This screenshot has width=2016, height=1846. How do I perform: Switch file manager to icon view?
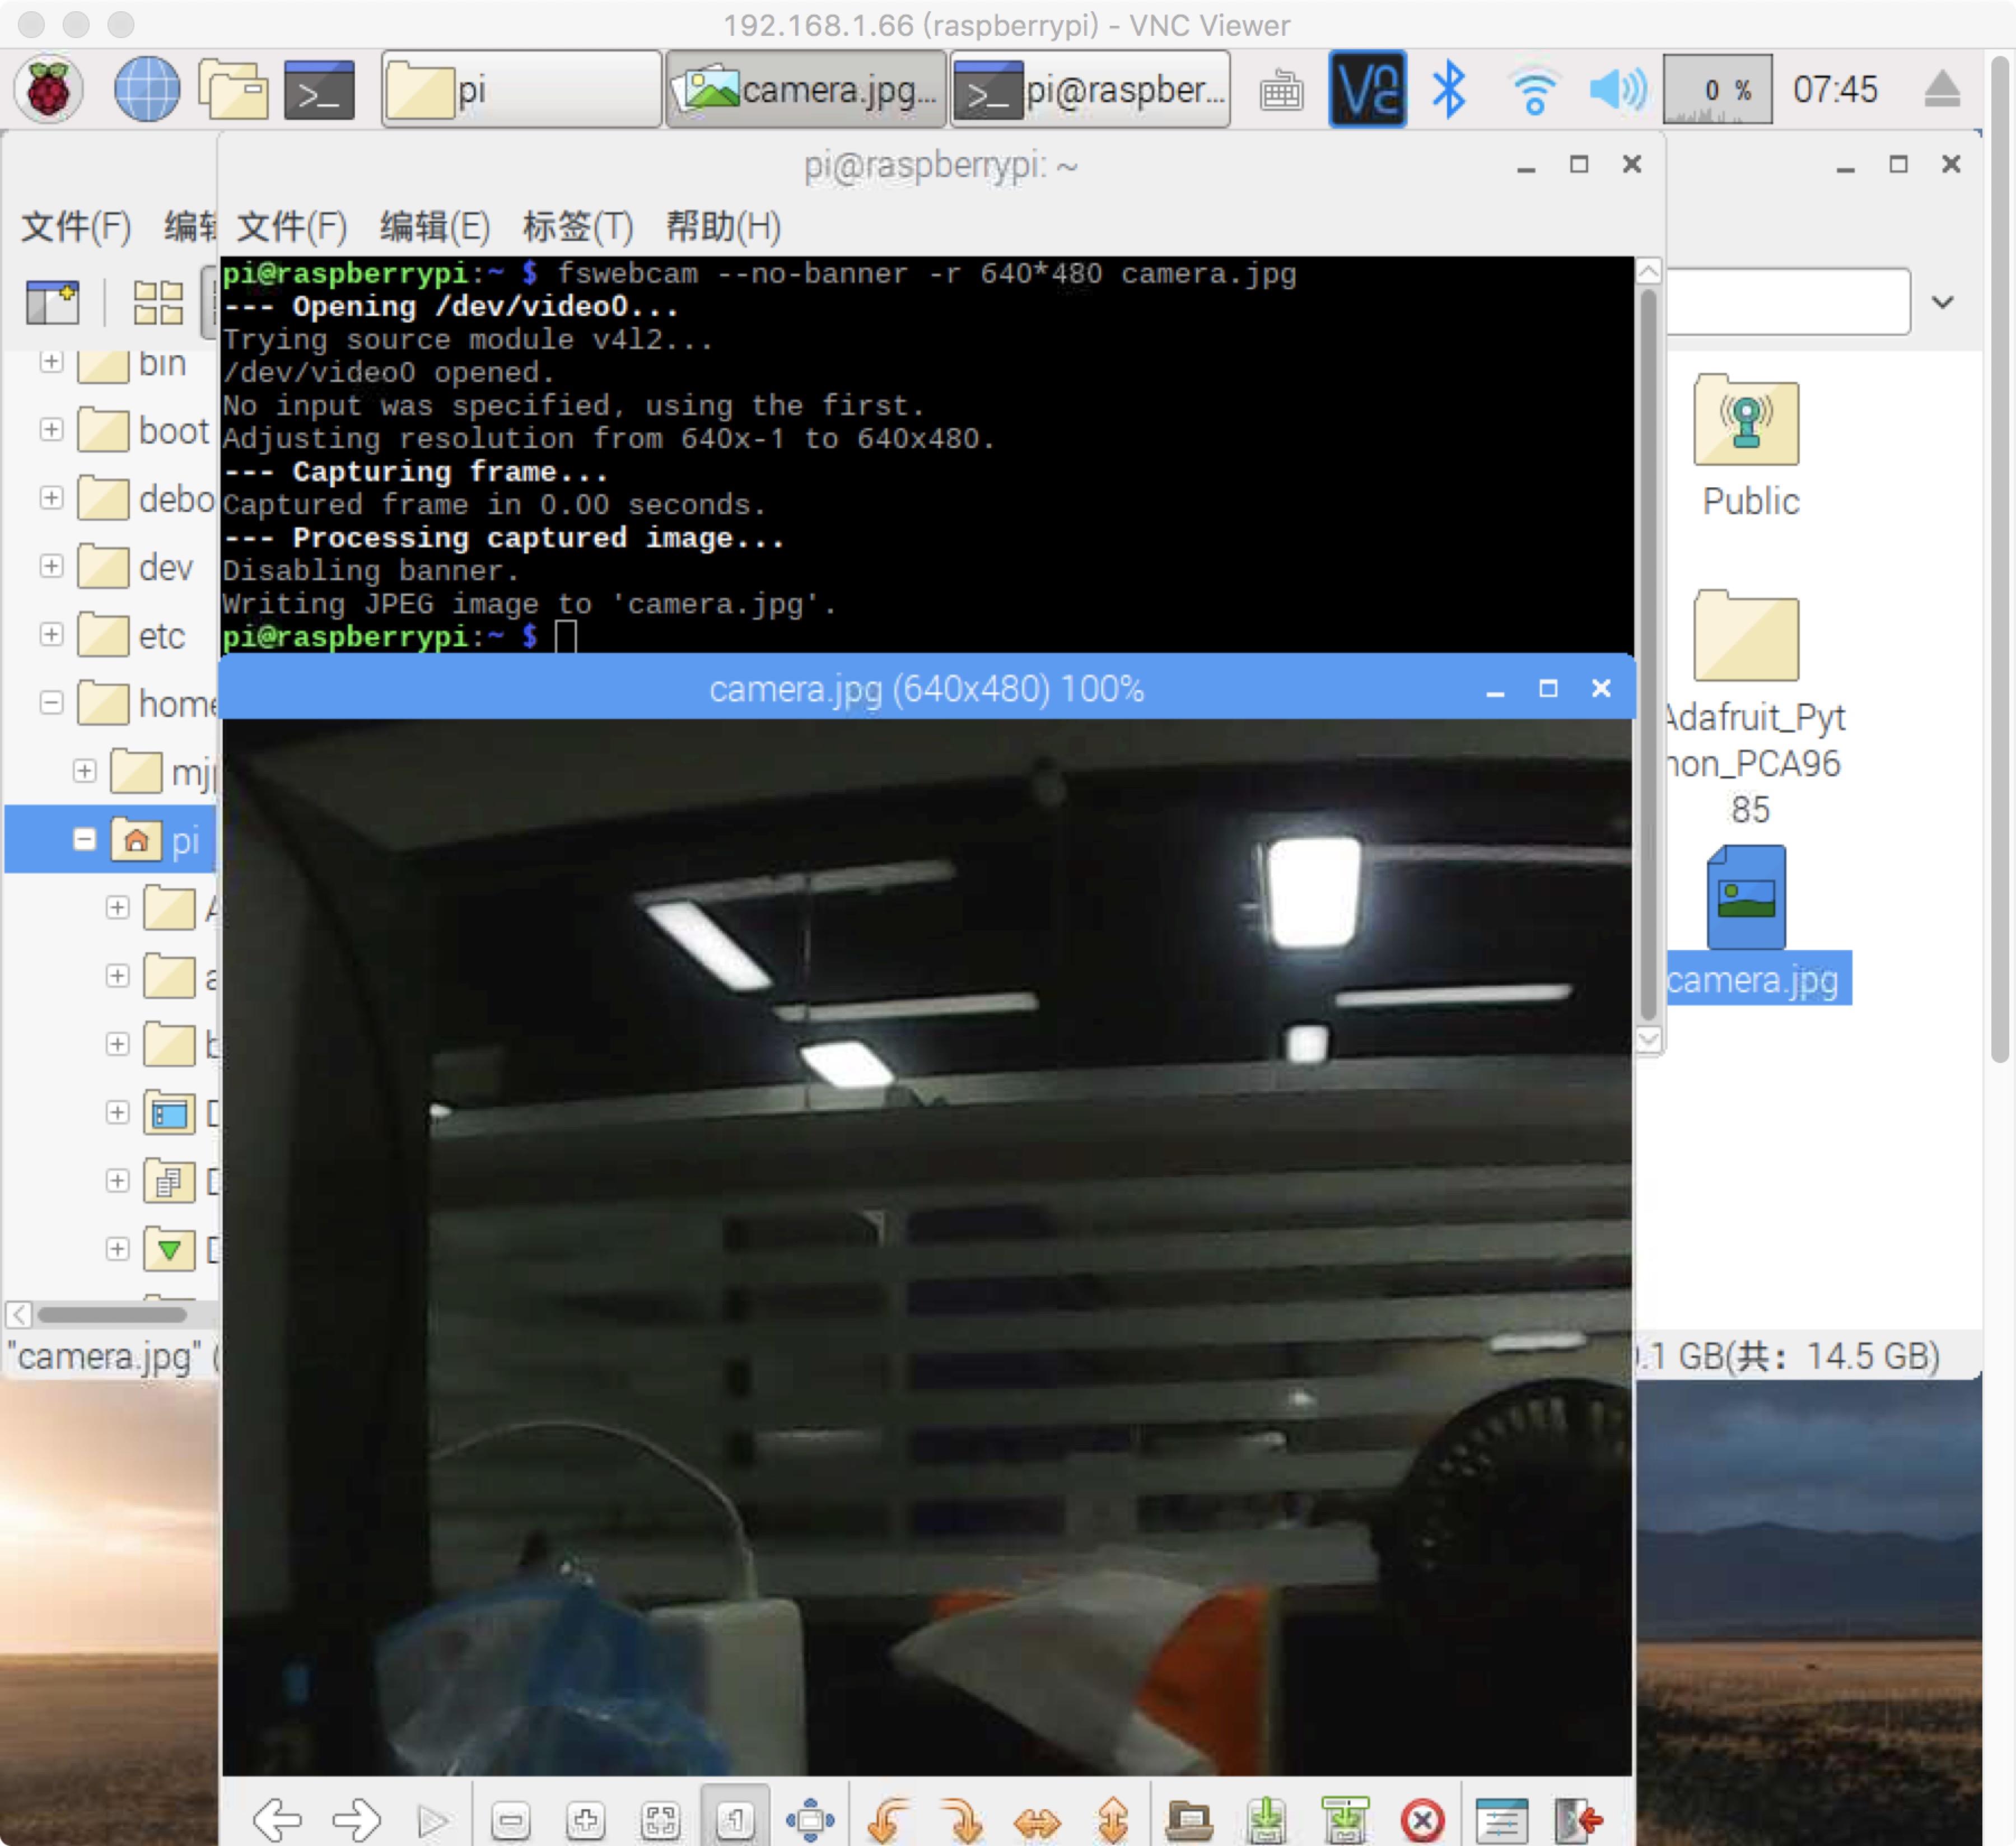pos(158,302)
